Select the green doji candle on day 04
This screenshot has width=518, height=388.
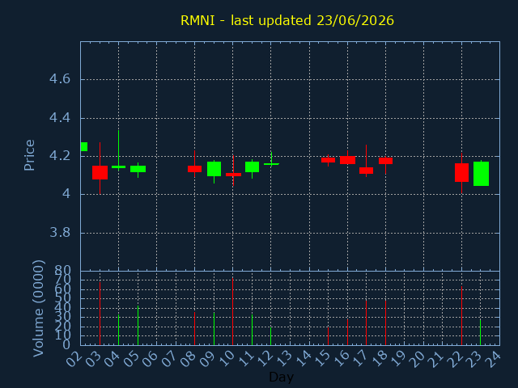click(119, 167)
